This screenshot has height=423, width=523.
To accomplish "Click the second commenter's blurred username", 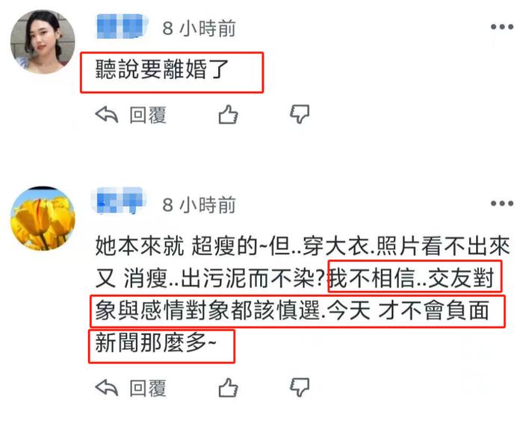I will coord(118,201).
